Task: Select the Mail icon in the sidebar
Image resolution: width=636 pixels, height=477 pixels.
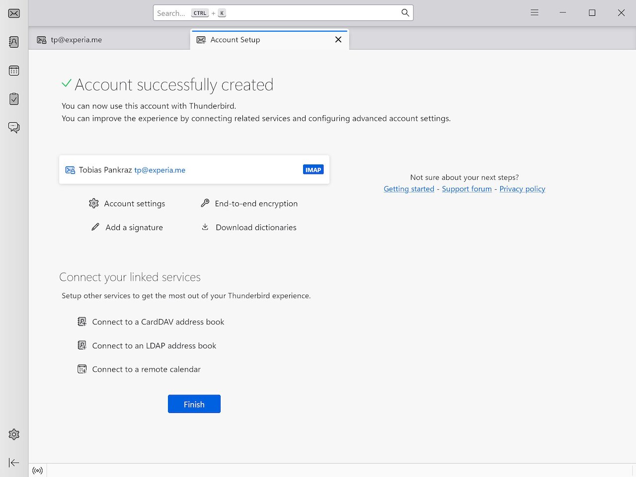Action: pos(13,13)
